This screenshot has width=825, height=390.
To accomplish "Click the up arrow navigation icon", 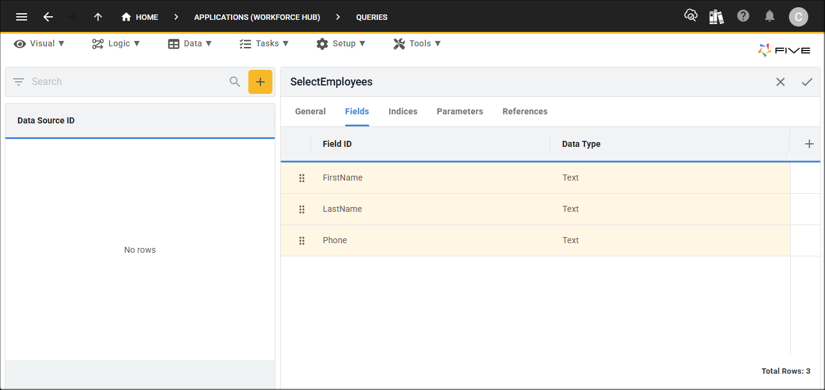I will (x=98, y=17).
